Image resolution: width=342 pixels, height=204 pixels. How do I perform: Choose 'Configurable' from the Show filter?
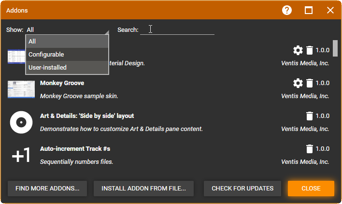coord(67,55)
